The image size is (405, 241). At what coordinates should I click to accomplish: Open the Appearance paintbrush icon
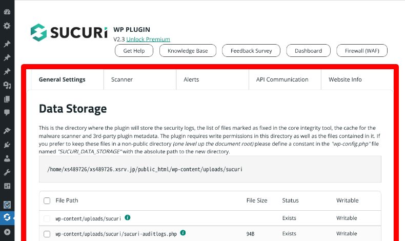pyautogui.click(x=7, y=130)
